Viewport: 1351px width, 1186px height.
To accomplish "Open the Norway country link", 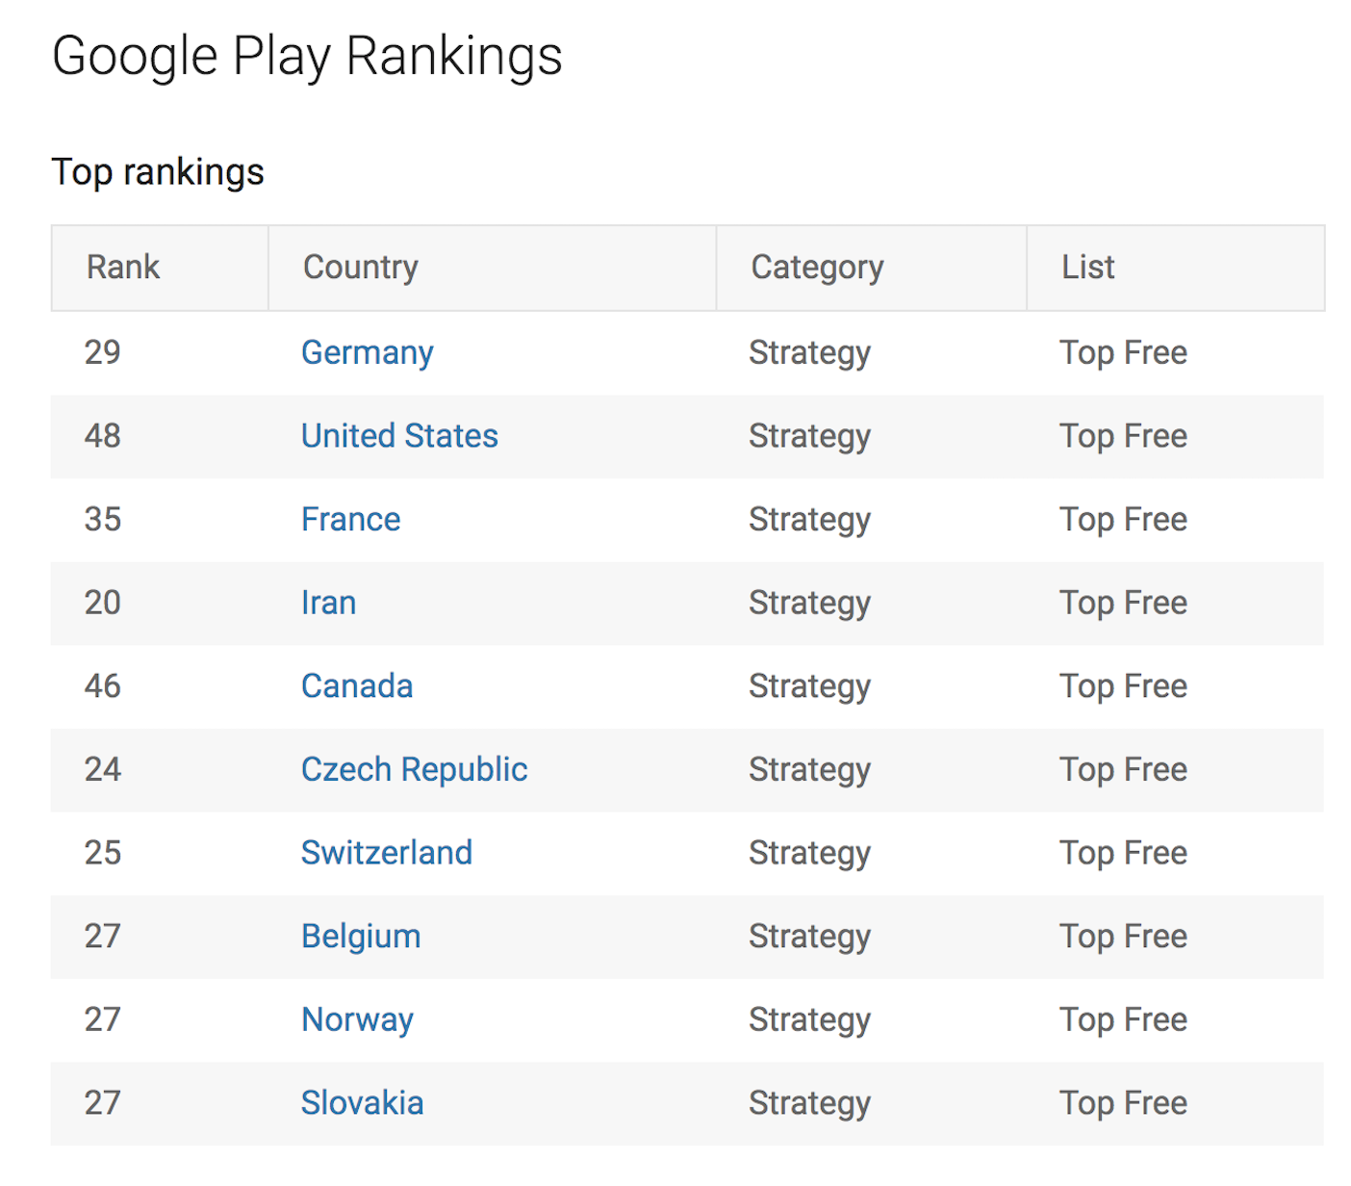I will 357,1020.
